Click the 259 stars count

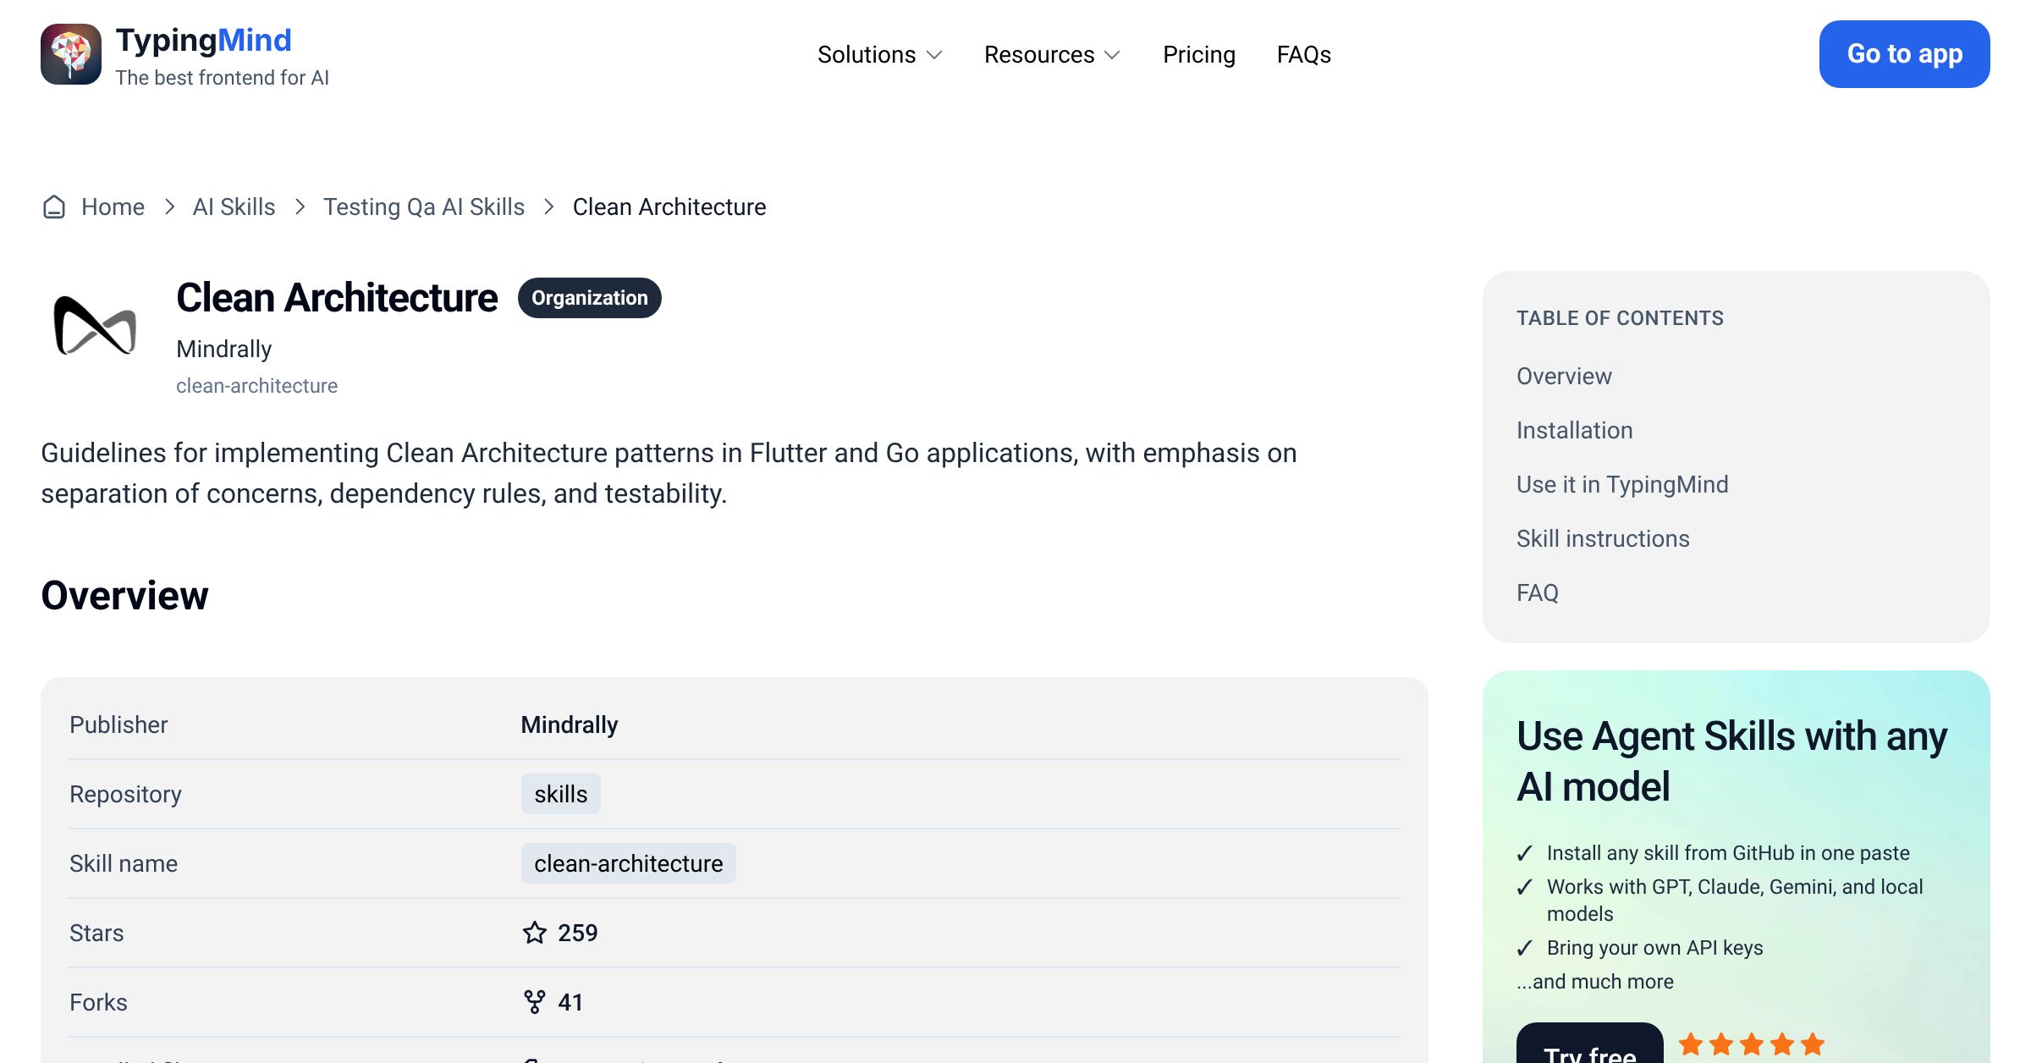point(578,933)
